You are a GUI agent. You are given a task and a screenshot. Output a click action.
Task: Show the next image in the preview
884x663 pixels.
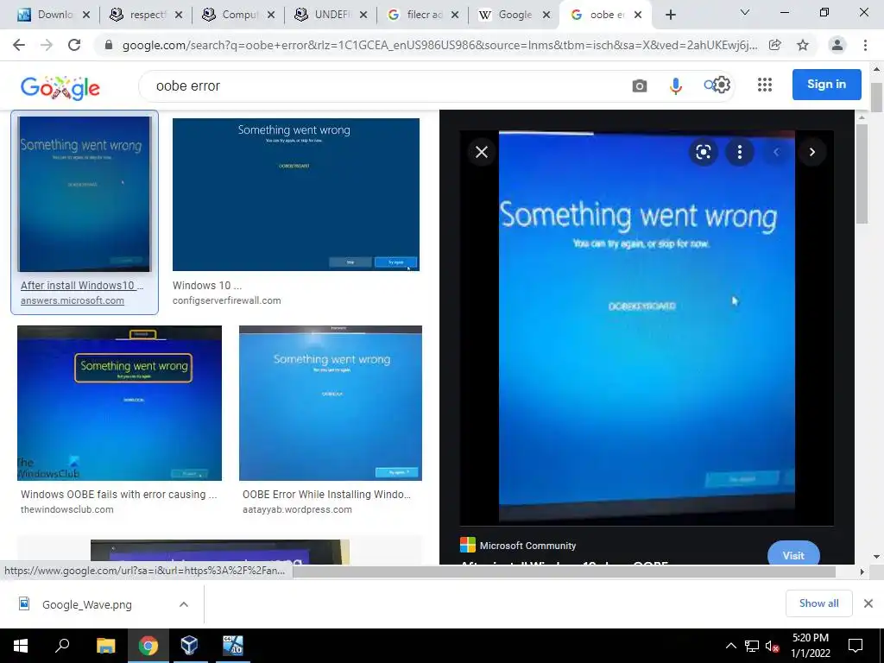pyautogui.click(x=811, y=152)
